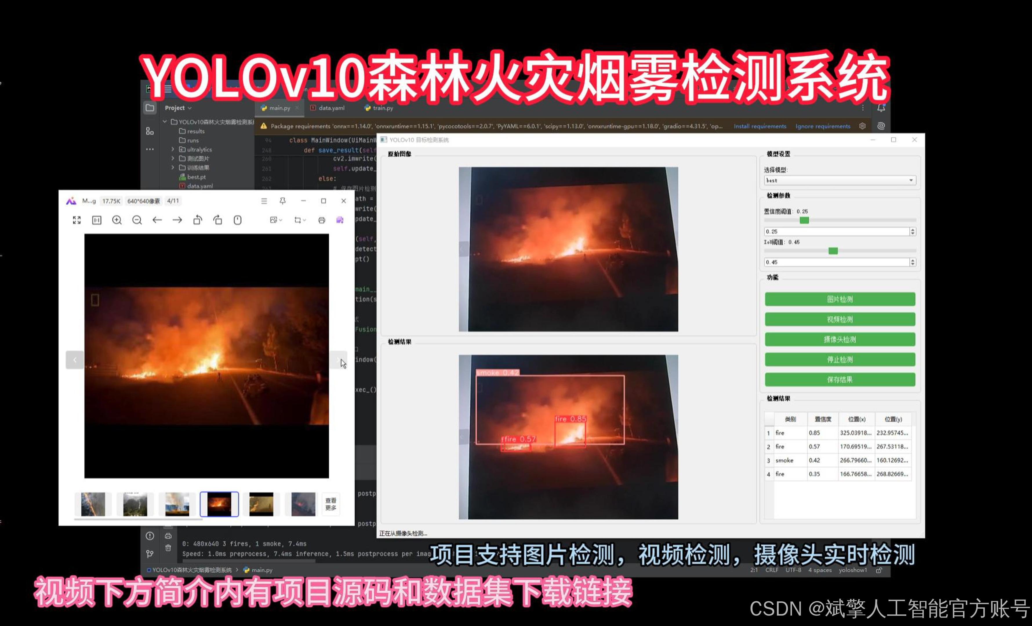Click the zoom in magnifier icon

[x=117, y=220]
